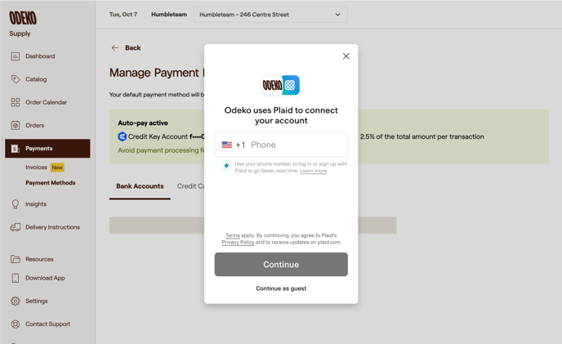Open Plaid's Privacy Policy link

(238, 243)
